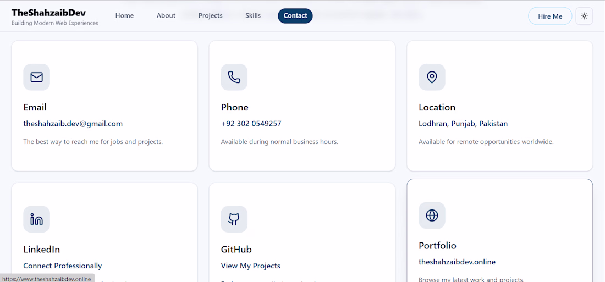The height and width of the screenshot is (282, 605).
Task: Click the GitHub cat logo icon
Action: (234, 219)
